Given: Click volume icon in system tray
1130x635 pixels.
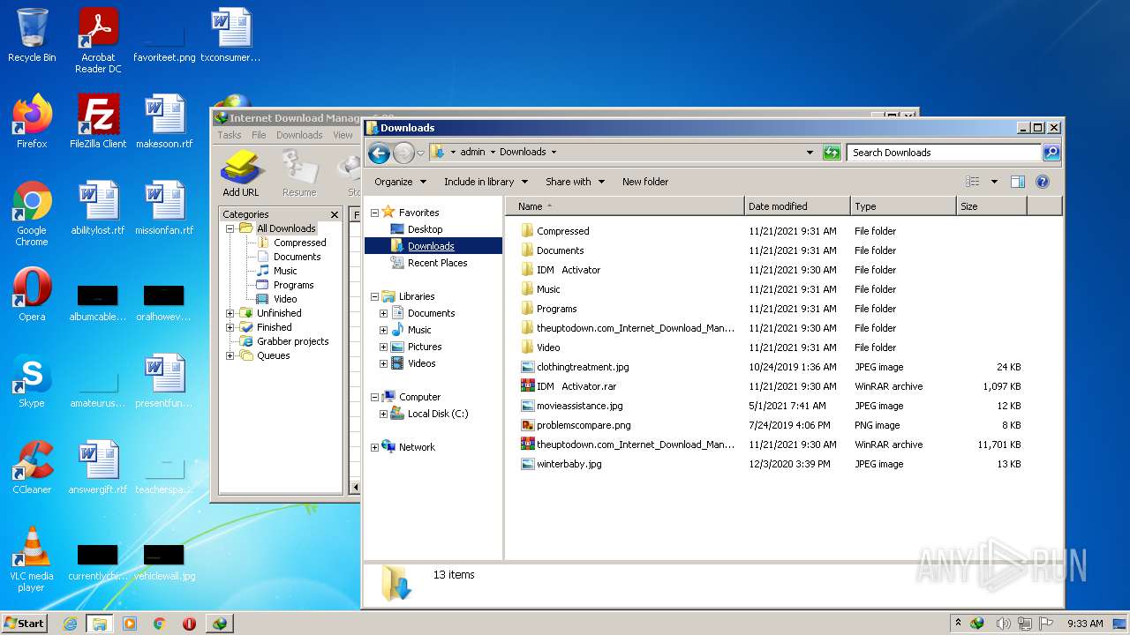Looking at the screenshot, I should click(1004, 624).
